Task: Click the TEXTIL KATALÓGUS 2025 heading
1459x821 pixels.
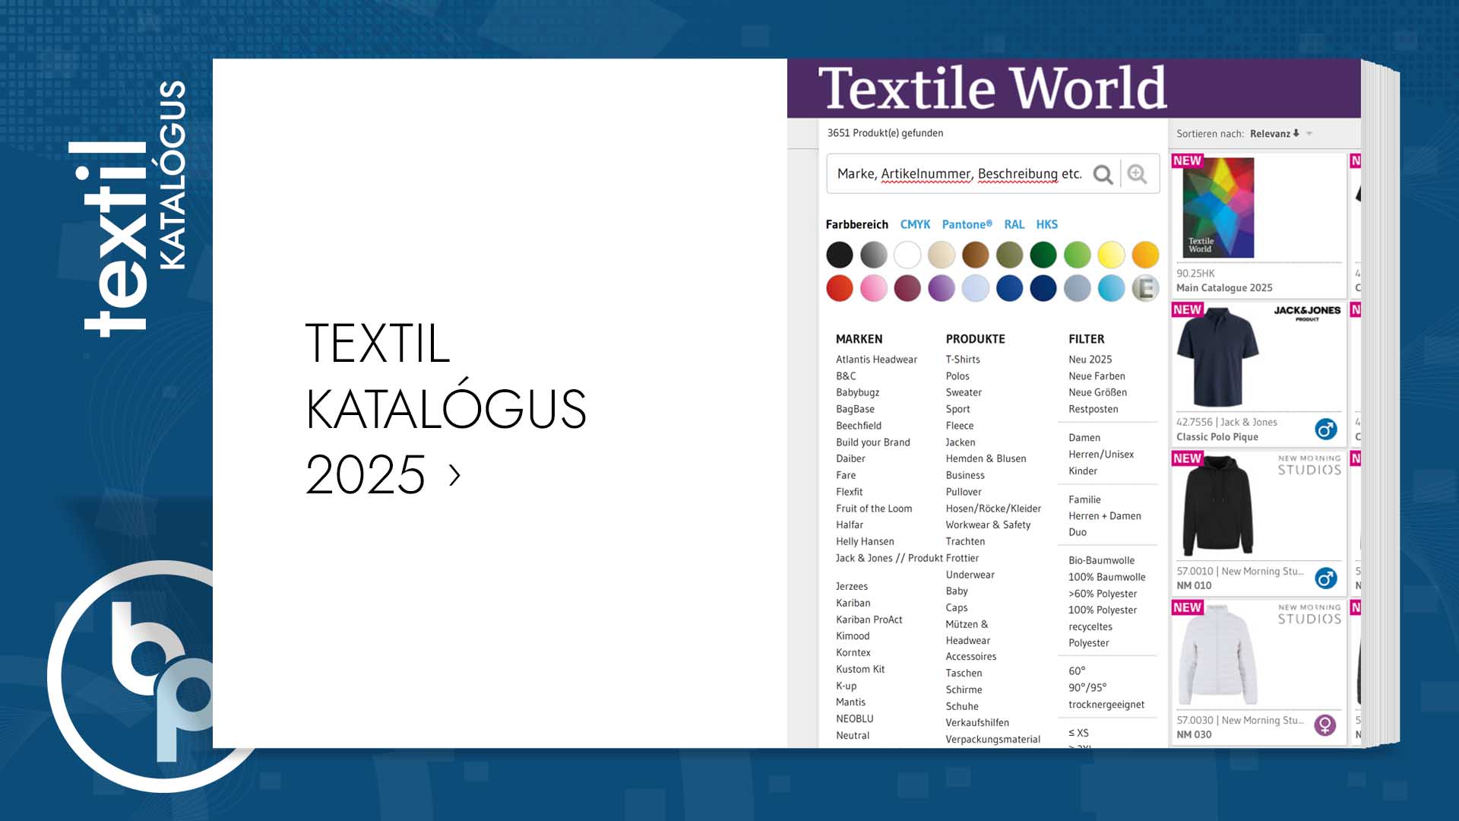Action: pos(446,408)
